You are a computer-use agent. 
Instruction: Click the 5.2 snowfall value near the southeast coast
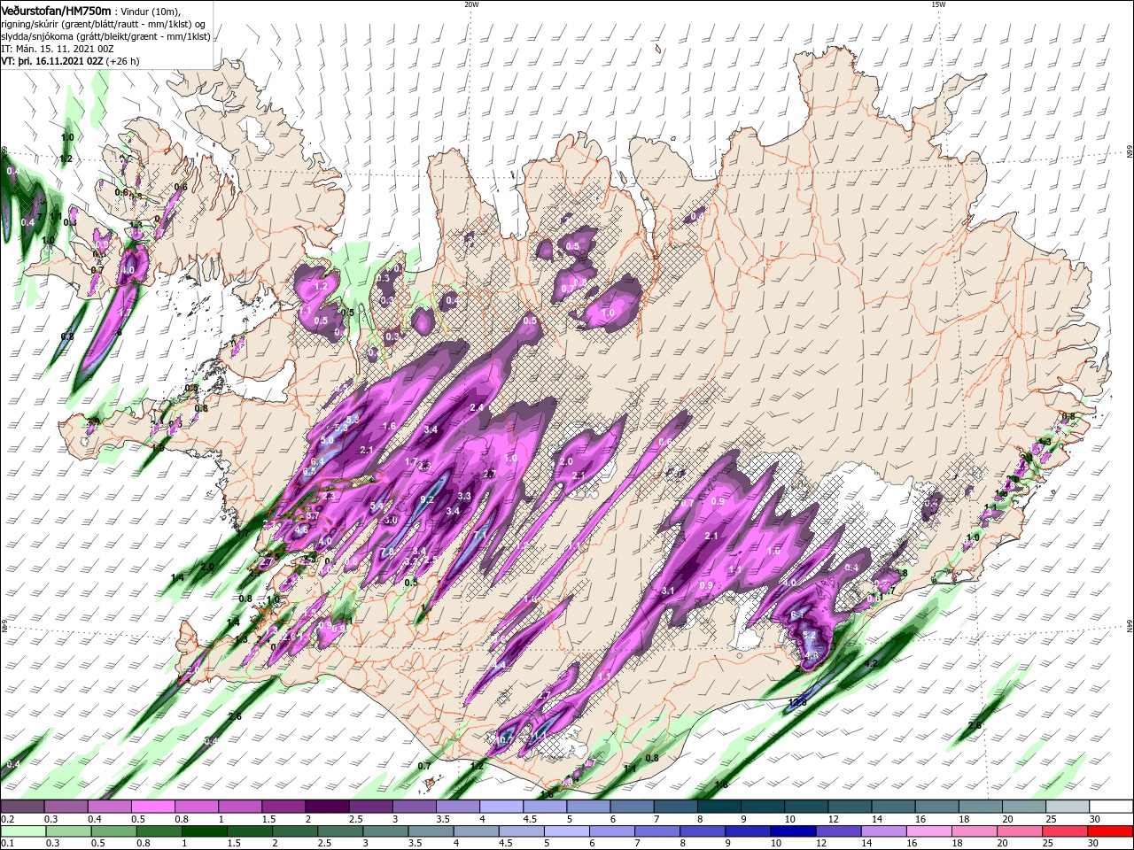point(809,635)
